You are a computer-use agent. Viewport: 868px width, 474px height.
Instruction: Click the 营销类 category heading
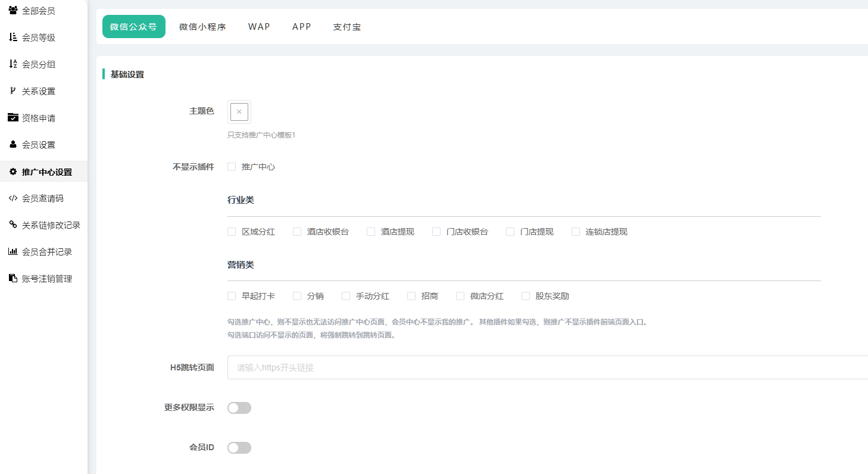point(241,264)
